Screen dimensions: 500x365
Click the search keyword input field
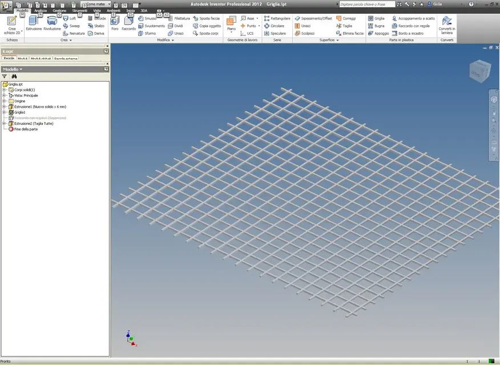pos(366,4)
